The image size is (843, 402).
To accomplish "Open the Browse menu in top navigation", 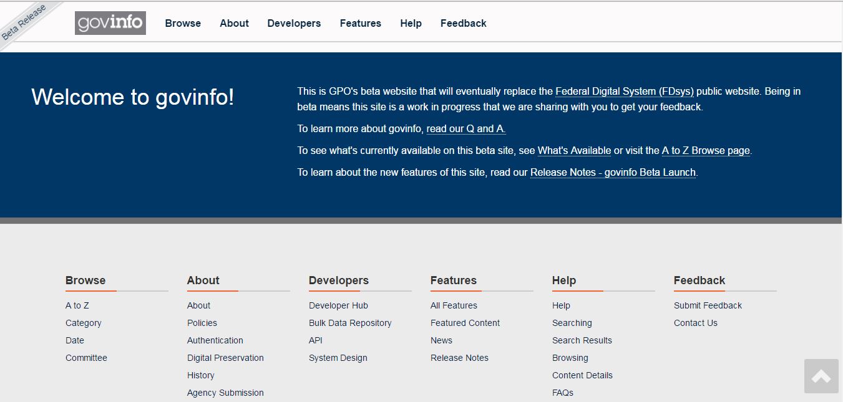I will pos(183,23).
